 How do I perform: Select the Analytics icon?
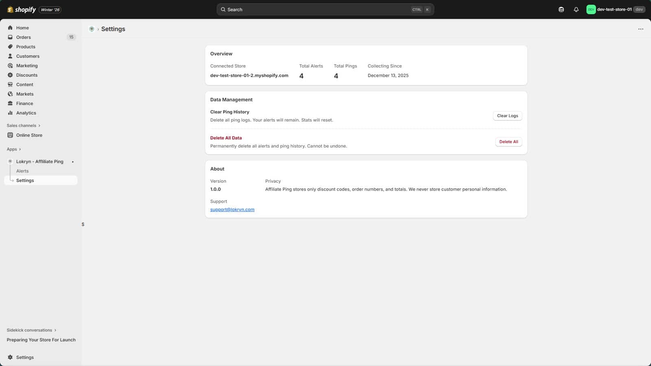tap(10, 113)
